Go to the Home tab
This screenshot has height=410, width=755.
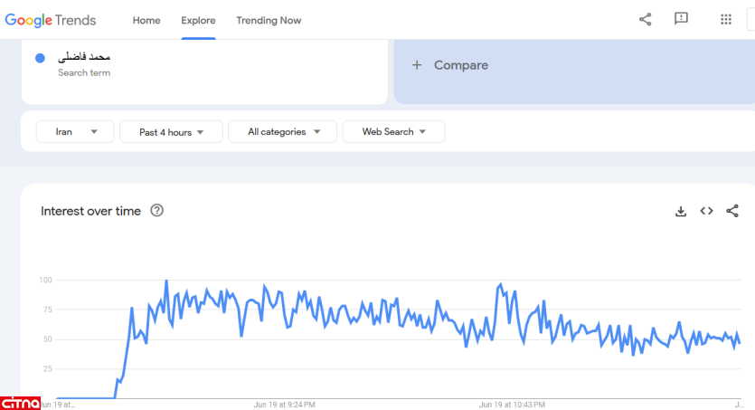coord(146,20)
